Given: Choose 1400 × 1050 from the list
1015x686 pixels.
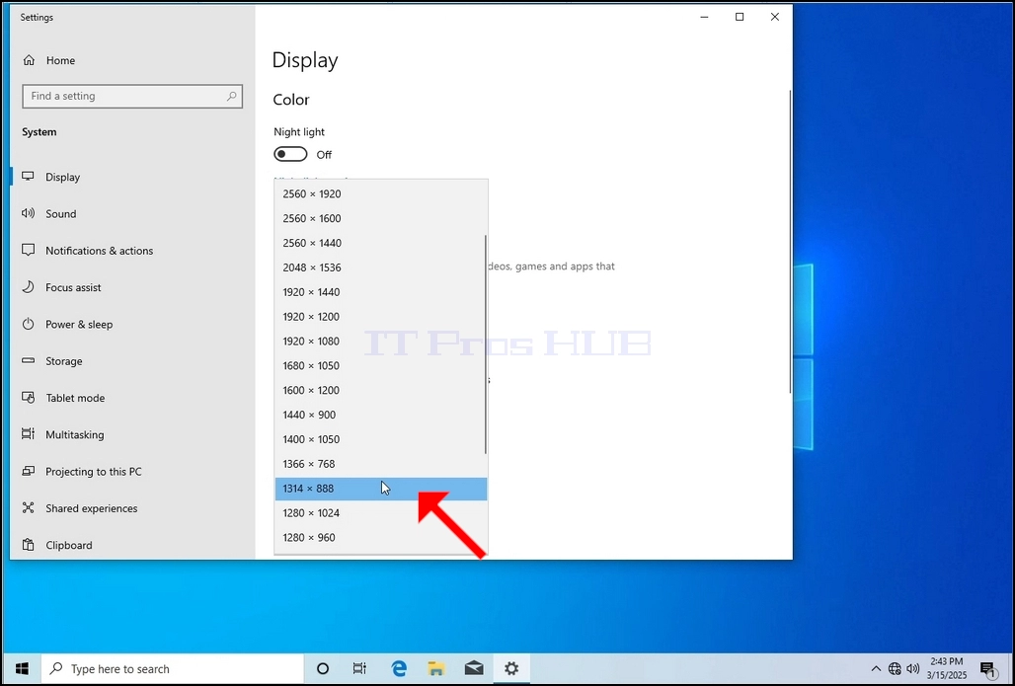Looking at the screenshot, I should pos(380,439).
